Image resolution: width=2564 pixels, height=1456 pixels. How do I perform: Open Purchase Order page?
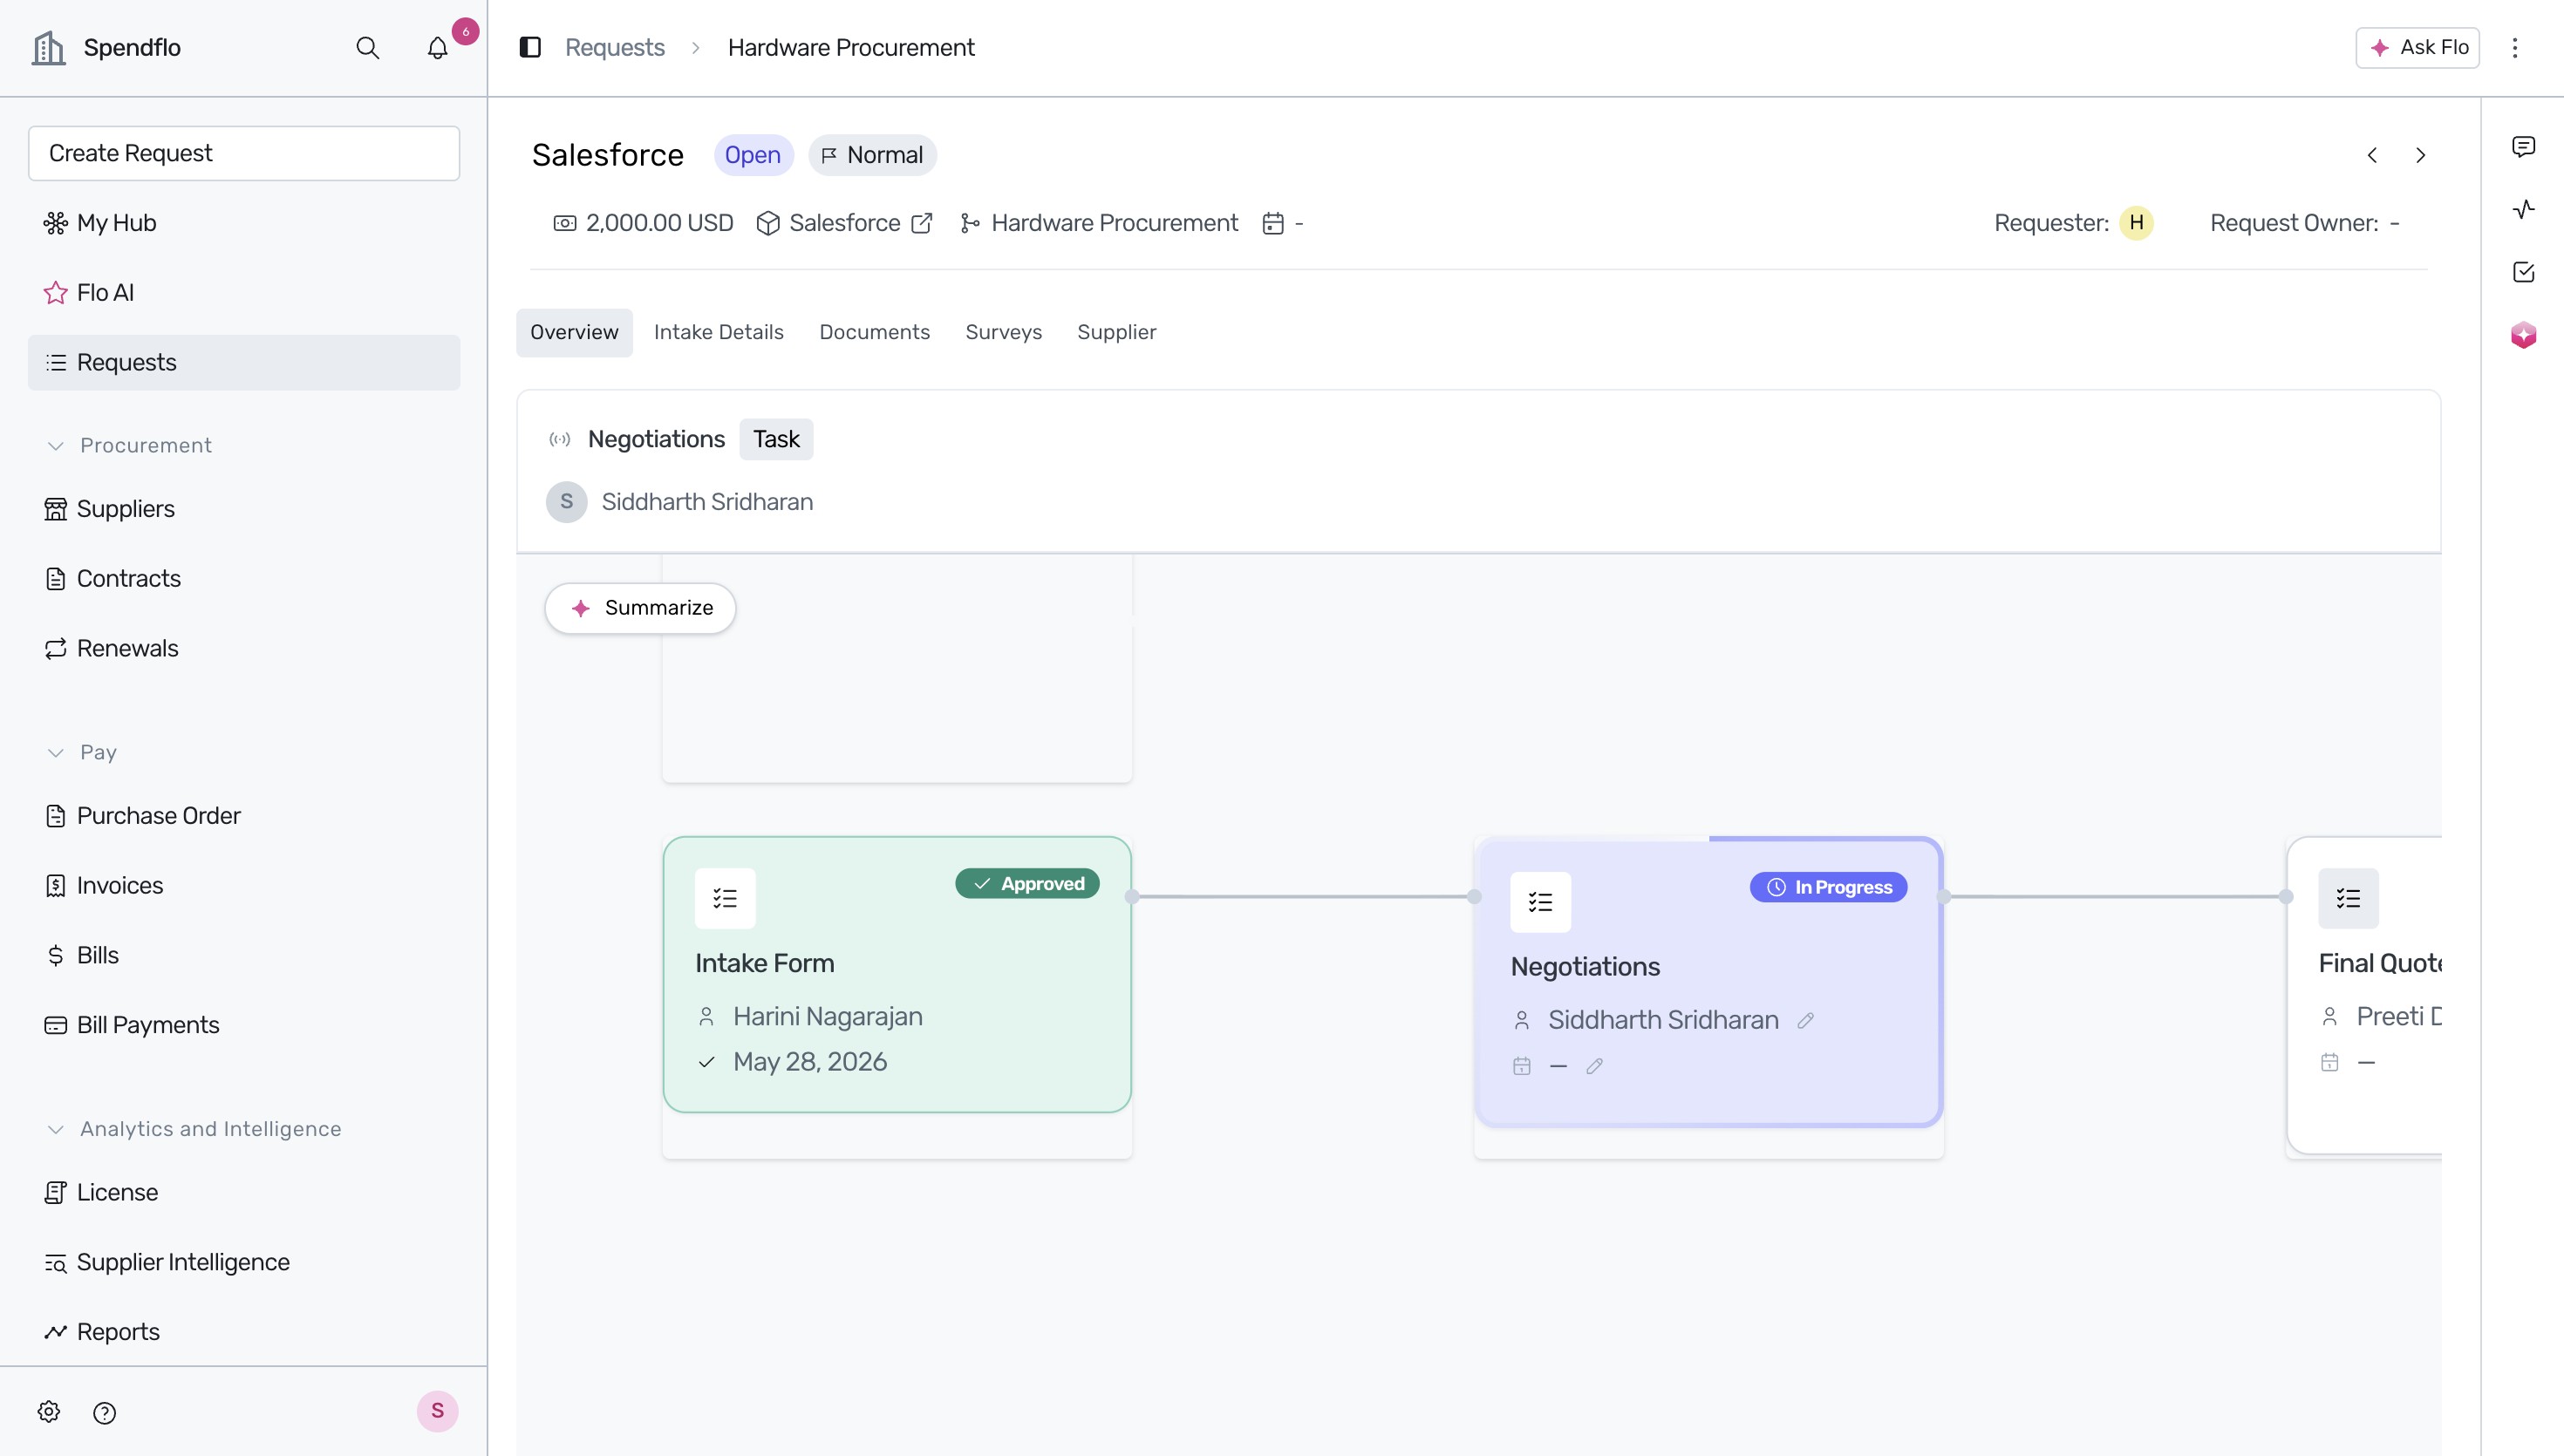(x=244, y=816)
